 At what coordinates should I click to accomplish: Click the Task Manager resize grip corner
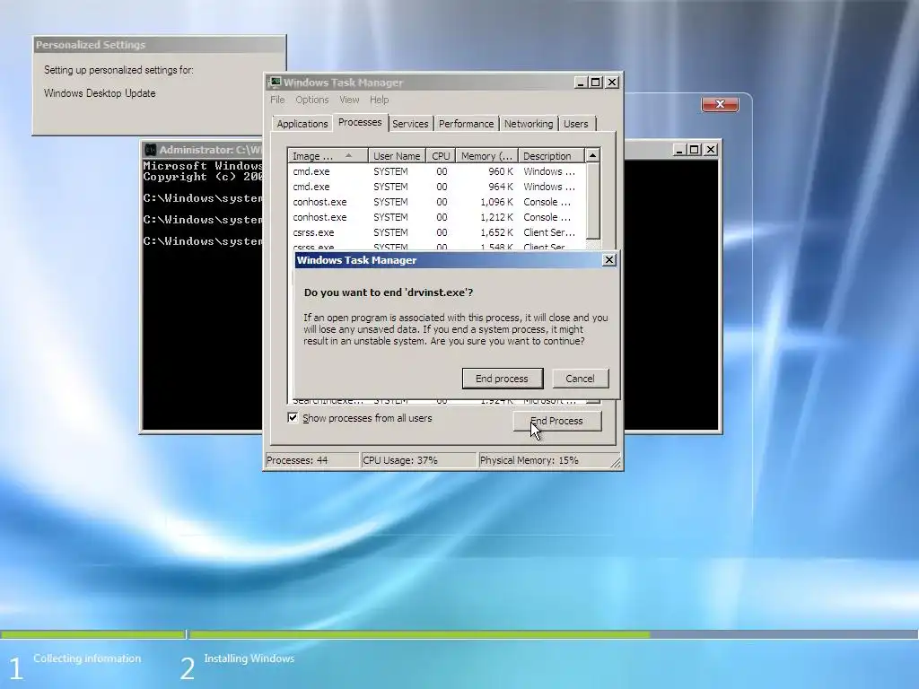tap(616, 463)
